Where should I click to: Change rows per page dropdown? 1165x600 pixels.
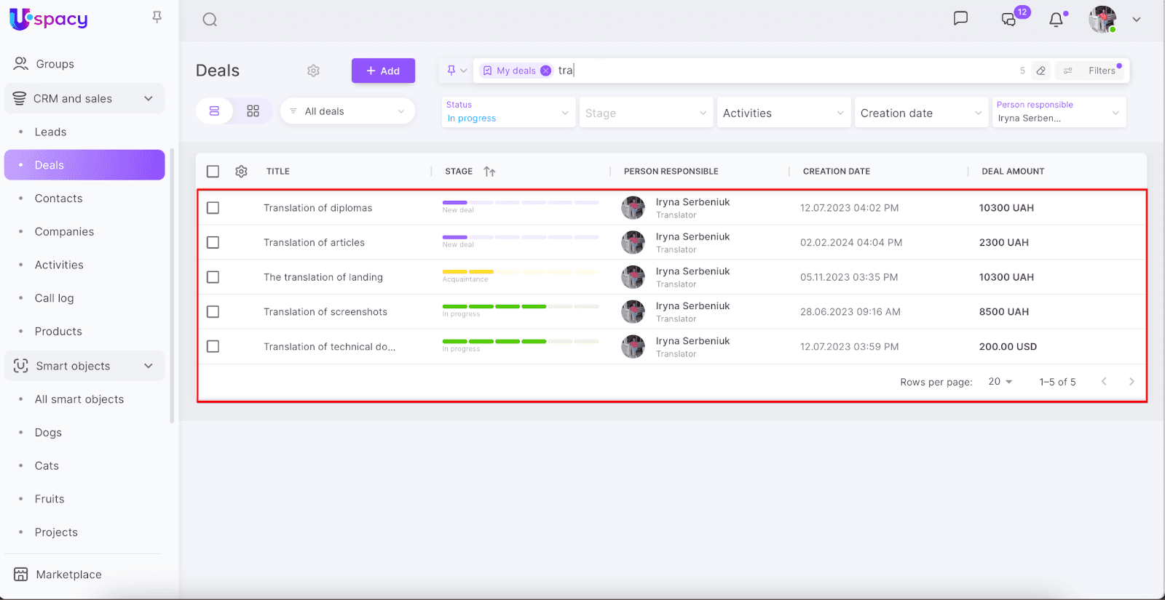click(x=1000, y=382)
